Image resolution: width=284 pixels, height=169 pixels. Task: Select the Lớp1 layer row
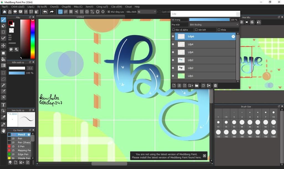(x=203, y=76)
